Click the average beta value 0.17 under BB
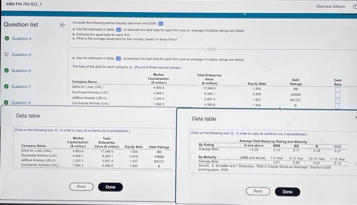This screenshot has width=357, height=205. pyautogui.click(x=296, y=150)
